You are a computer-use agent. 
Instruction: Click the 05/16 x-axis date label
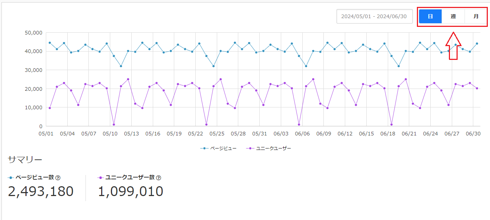(153, 134)
